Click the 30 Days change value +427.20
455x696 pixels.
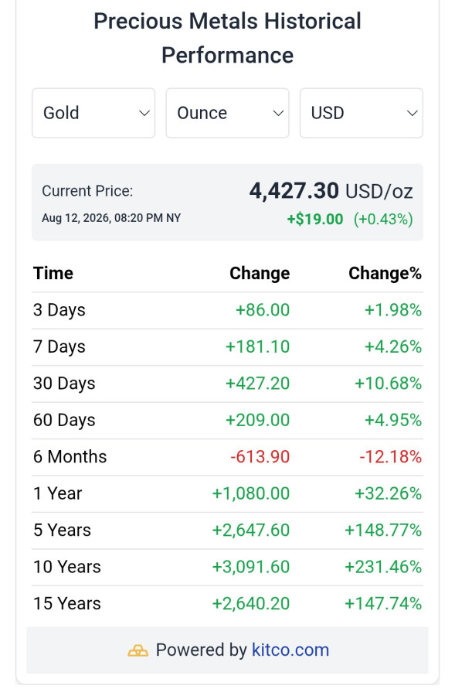[258, 384]
